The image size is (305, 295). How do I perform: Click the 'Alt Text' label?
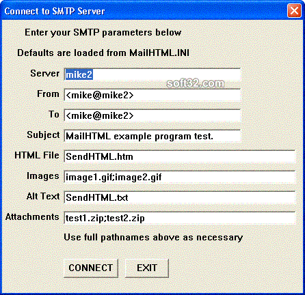pyautogui.click(x=43, y=196)
